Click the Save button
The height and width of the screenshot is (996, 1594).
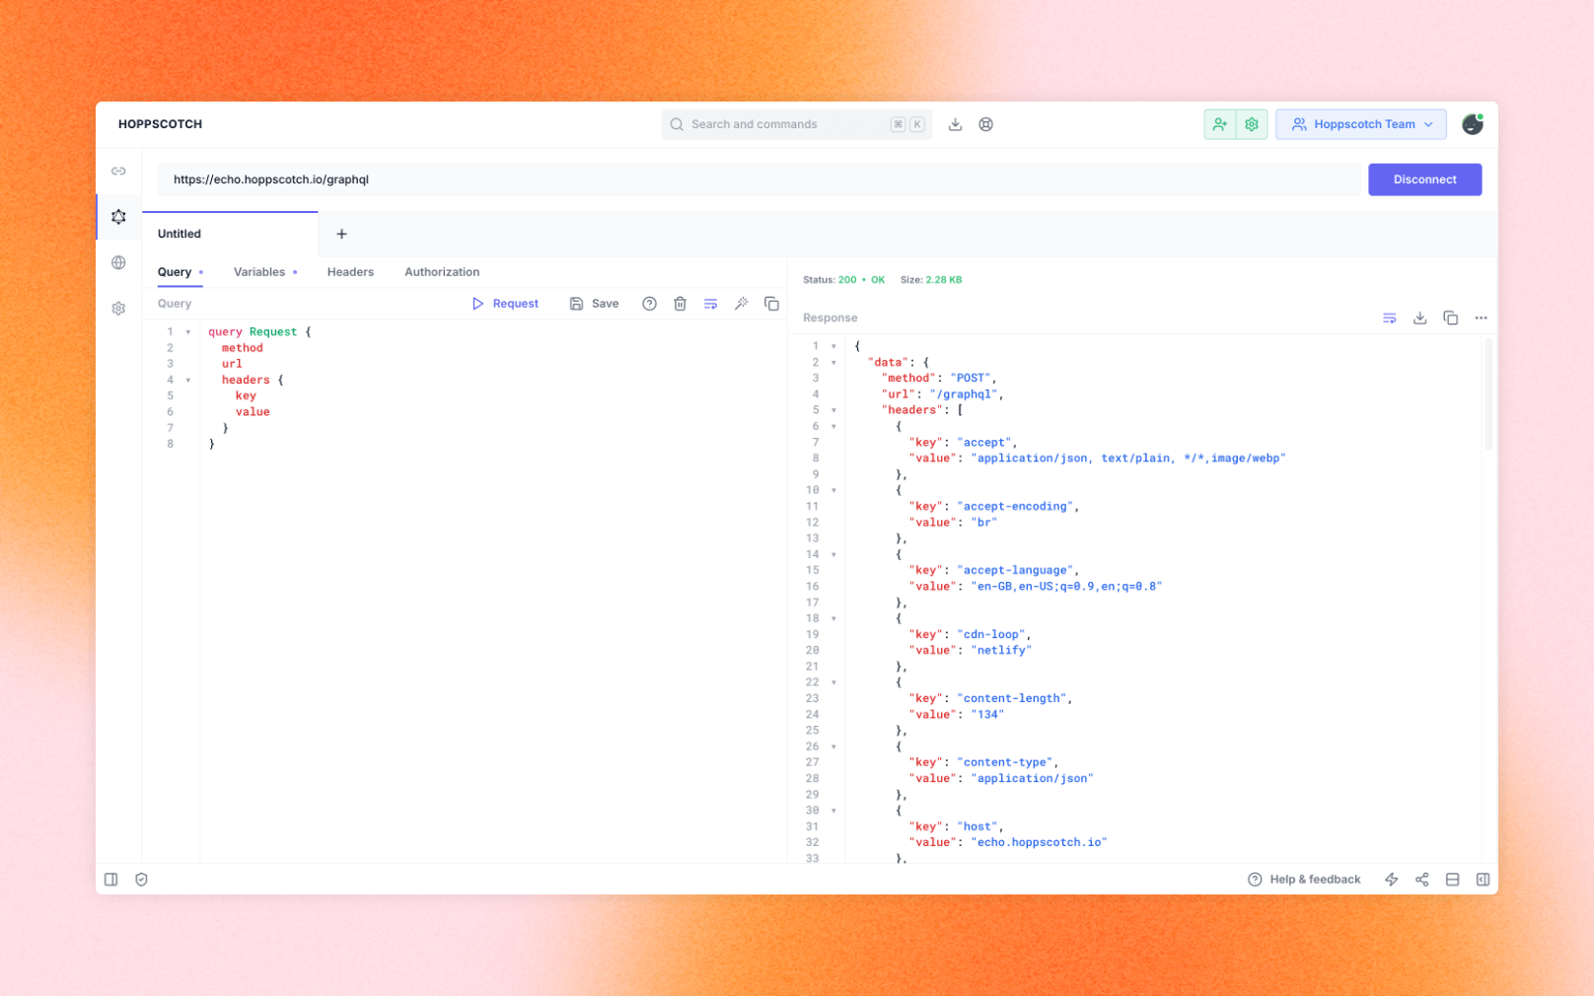pyautogui.click(x=594, y=304)
